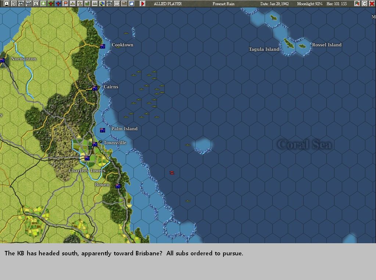Click the single yellow ship silhouette icon
Viewport: 376px width, 280px height.
click(73, 4)
